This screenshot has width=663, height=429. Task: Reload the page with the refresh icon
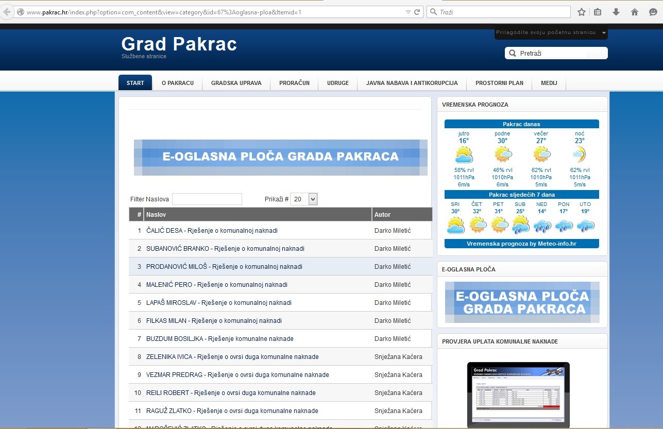(417, 12)
